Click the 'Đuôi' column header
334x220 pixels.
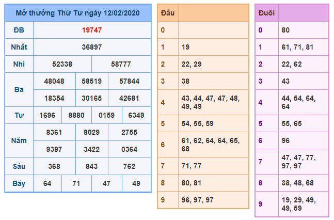(266, 12)
